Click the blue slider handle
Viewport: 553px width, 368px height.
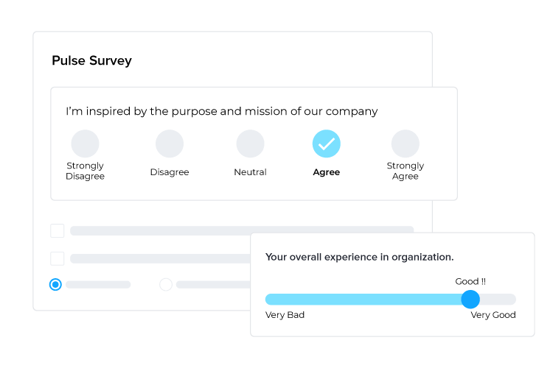point(470,300)
